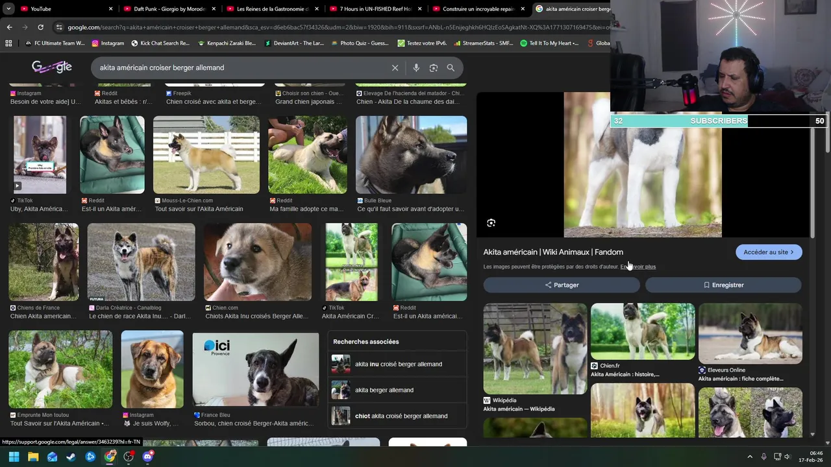Close the YouTube tab
Viewport: 831px width, 467px height.
pos(110,9)
